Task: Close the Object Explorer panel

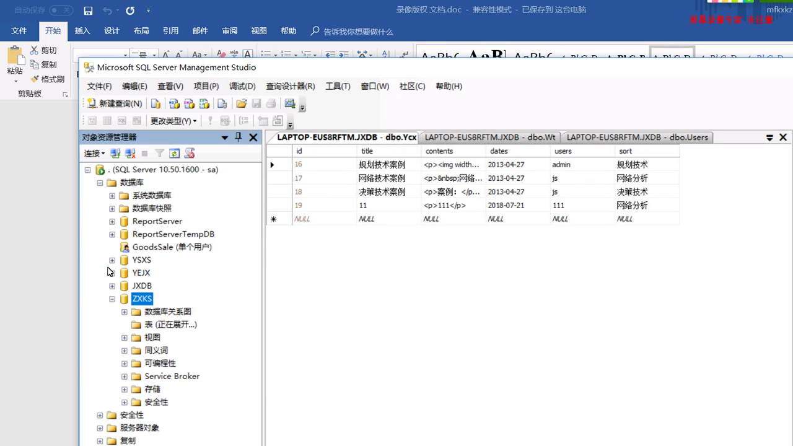Action: 253,138
